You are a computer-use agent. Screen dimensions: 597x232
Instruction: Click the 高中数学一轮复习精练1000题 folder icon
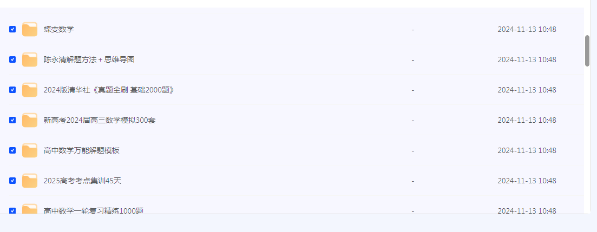30,209
